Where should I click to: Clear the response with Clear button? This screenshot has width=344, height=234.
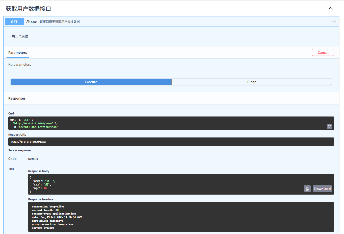point(251,82)
